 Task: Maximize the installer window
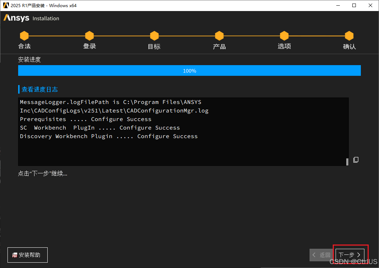(x=354, y=5)
